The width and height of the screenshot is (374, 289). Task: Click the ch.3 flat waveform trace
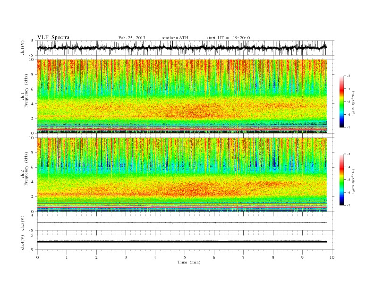[x=182, y=223]
